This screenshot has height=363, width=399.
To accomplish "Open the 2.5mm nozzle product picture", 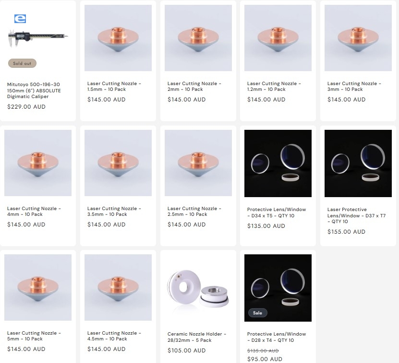I will [x=198, y=163].
